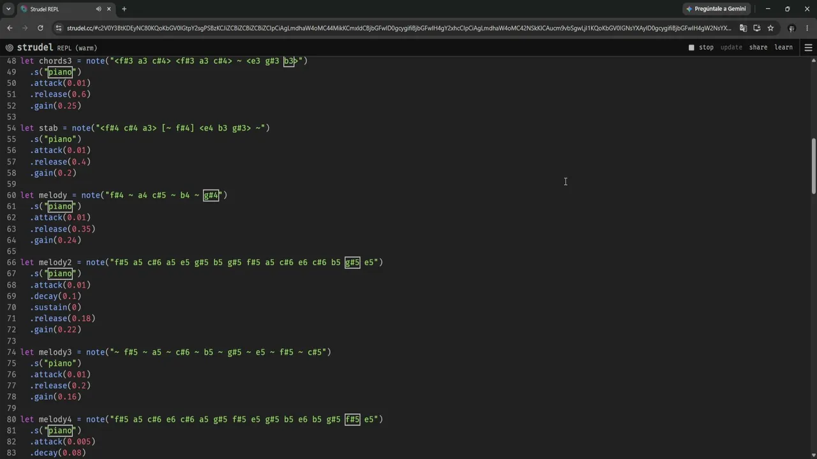Screen dimensions: 817x459
Task: Open the Chrome profile avatar
Action: (x=791, y=28)
